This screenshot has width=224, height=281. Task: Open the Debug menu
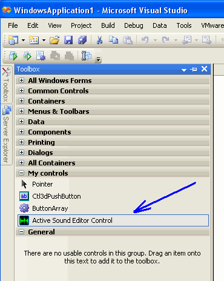134,25
